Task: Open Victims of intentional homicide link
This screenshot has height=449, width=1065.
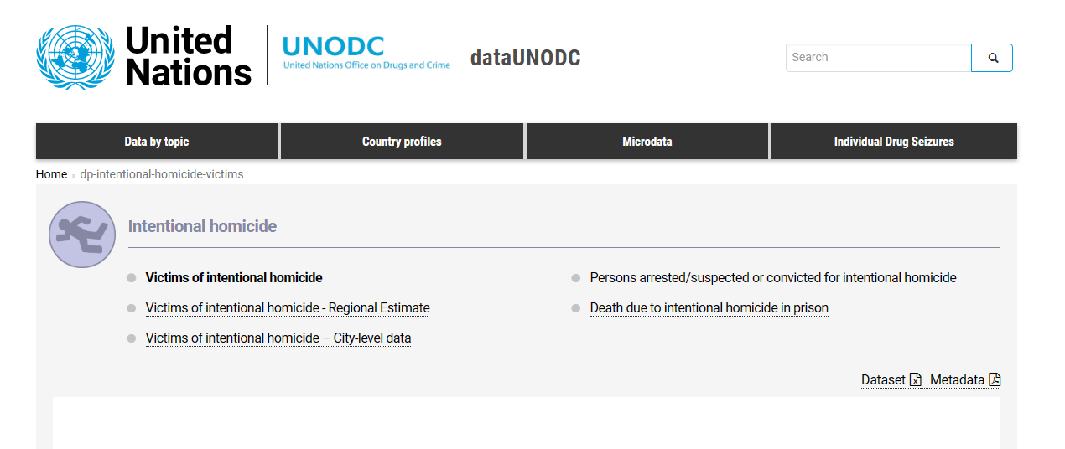Action: tap(234, 278)
